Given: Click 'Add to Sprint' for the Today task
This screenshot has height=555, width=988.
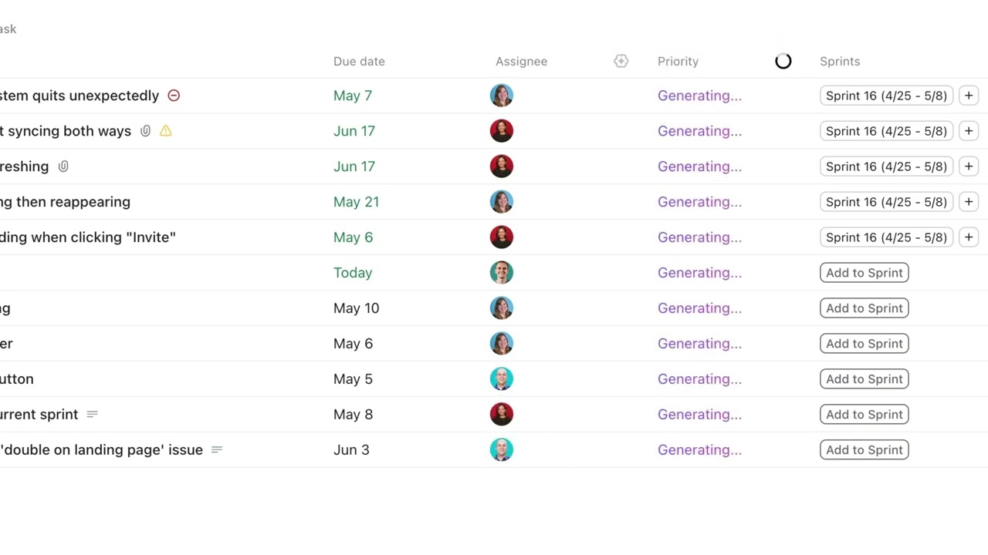Looking at the screenshot, I should click(x=864, y=273).
